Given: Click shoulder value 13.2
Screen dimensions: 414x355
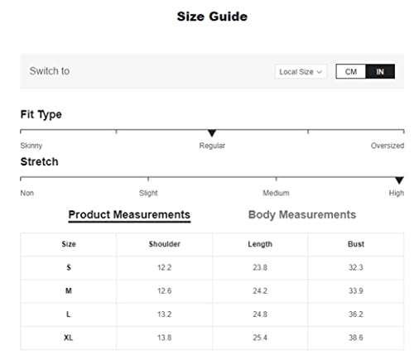Looking at the screenshot, I should [165, 314].
